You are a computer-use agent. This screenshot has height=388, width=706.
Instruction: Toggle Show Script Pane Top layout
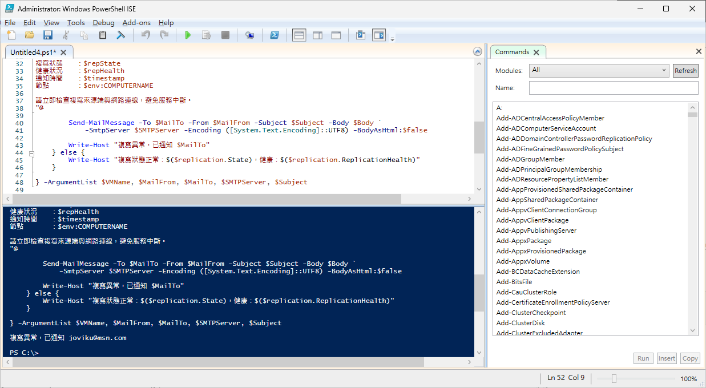(299, 35)
